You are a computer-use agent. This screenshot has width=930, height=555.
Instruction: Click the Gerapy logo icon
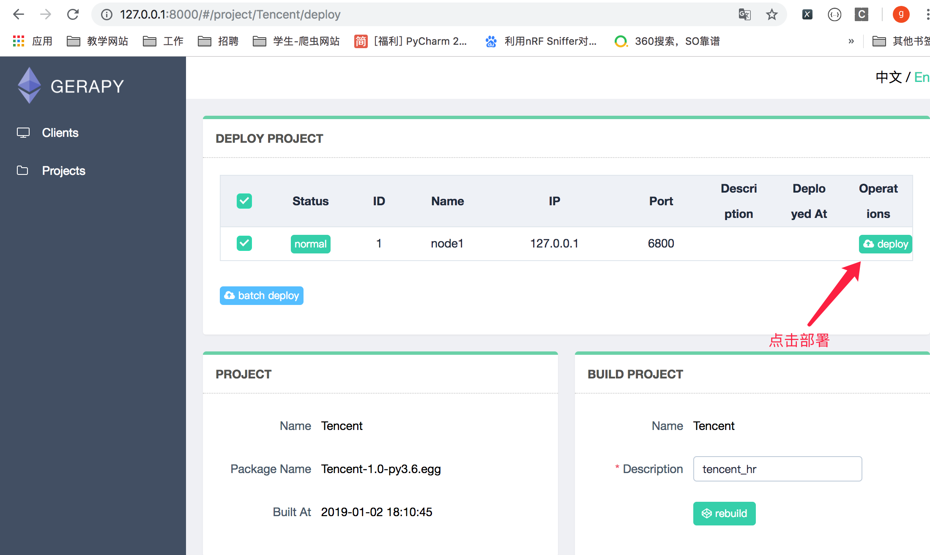click(x=29, y=85)
